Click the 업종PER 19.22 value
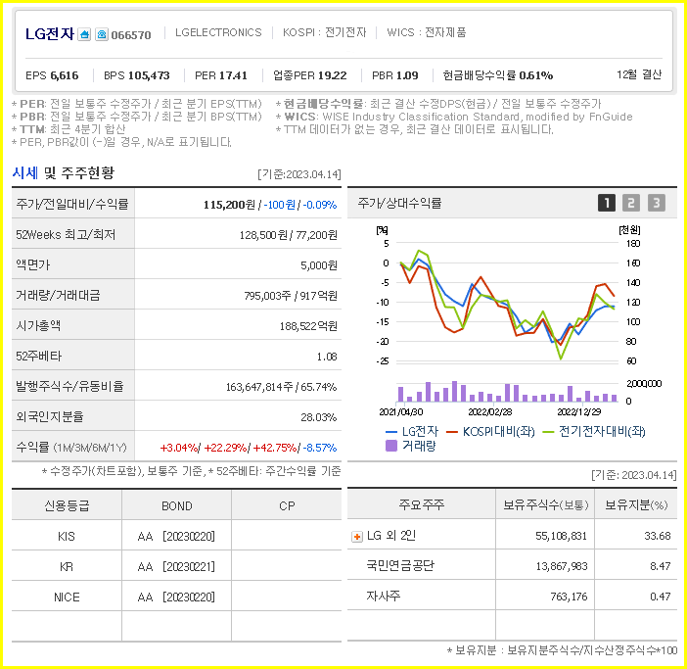Screen dimensions: 687x669 (x=310, y=75)
